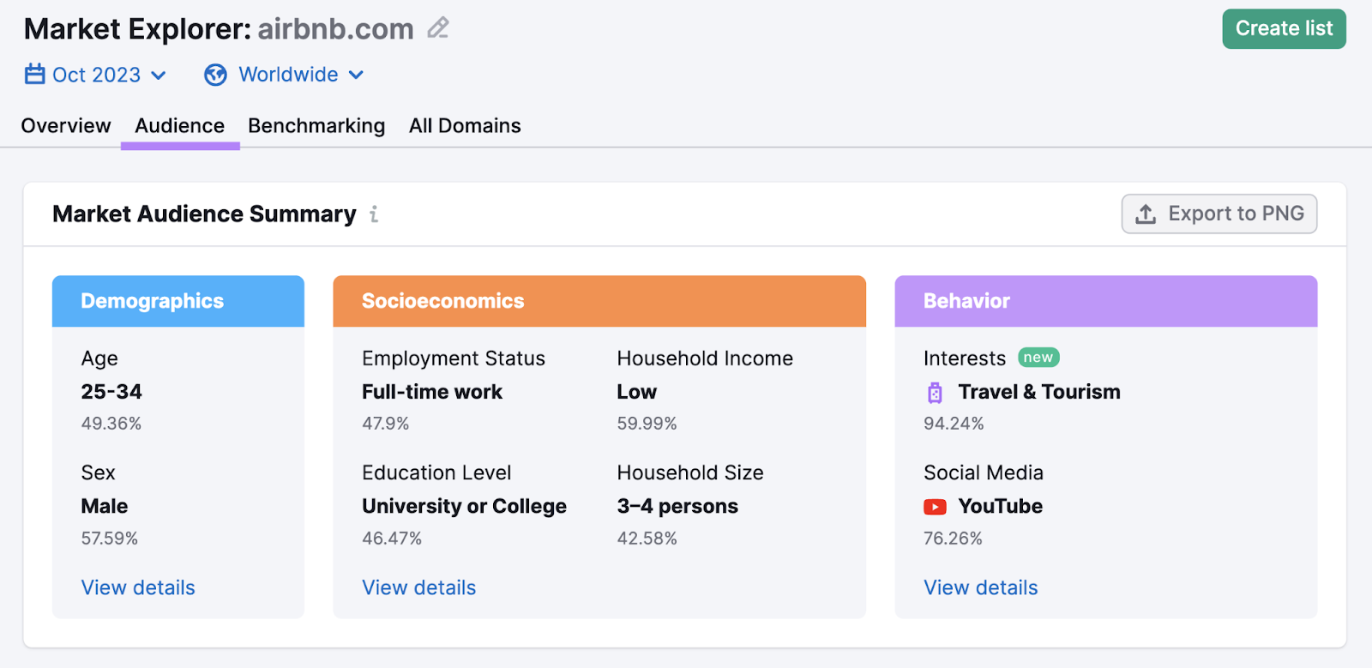Image resolution: width=1372 pixels, height=668 pixels.
Task: Click the 'Market Audience Summary' heading
Action: (x=204, y=214)
